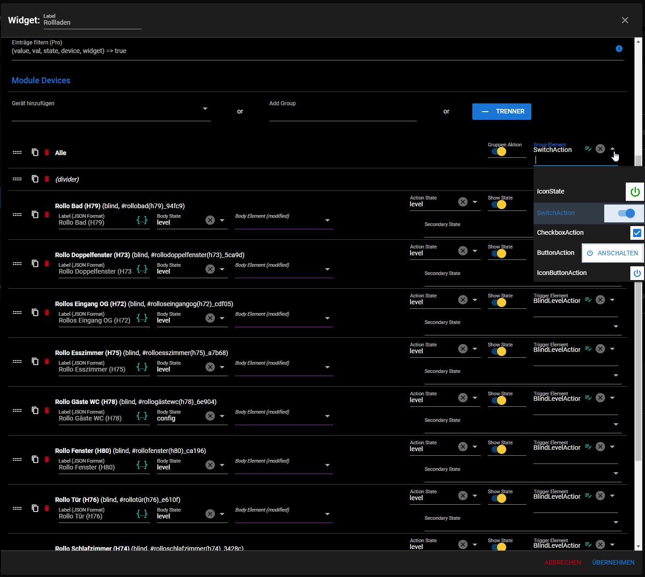Toggle Show State for Rollo Fenster (H80)

click(x=499, y=449)
